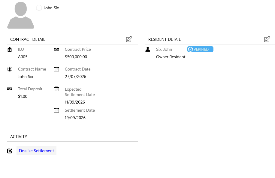Click the Settlement Date calendar icon
The width and height of the screenshot is (275, 178).
pyautogui.click(x=56, y=110)
